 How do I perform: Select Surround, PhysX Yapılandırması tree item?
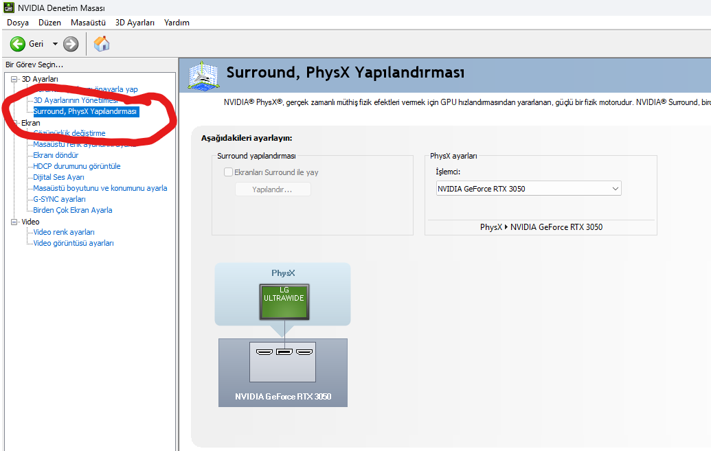click(x=85, y=111)
